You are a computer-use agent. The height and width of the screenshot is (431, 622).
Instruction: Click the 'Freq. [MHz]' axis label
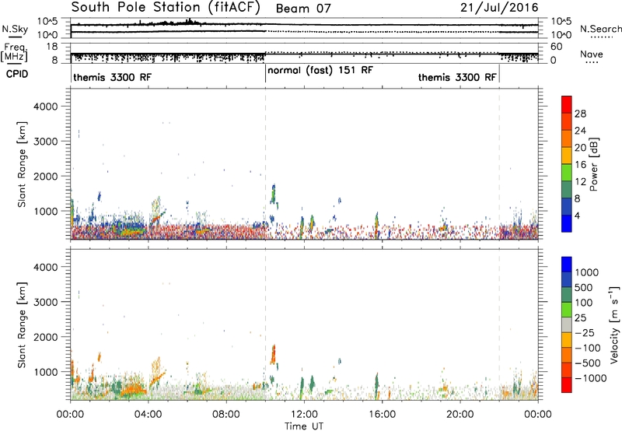(x=14, y=53)
